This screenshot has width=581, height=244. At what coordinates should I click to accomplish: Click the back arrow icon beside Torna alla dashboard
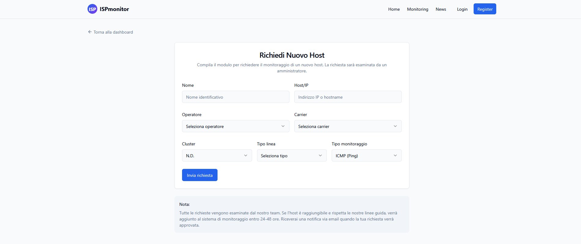click(x=90, y=32)
